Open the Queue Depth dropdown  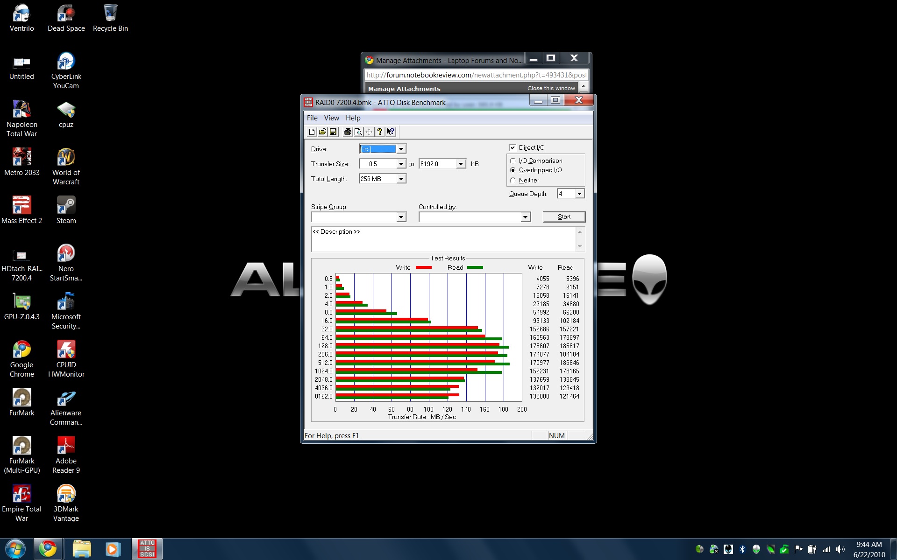click(x=579, y=194)
